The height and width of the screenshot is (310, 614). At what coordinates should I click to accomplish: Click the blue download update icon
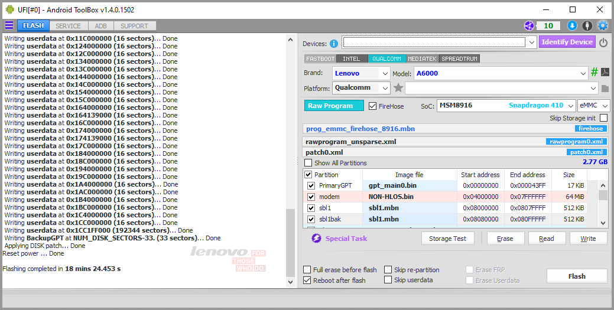click(572, 26)
